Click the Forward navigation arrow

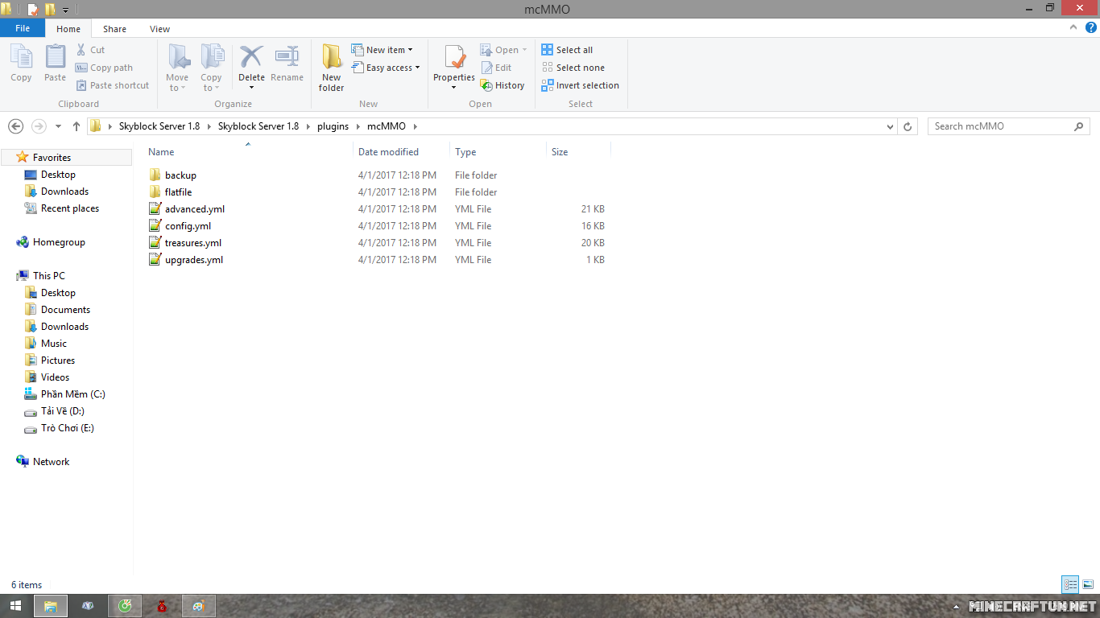tap(39, 126)
